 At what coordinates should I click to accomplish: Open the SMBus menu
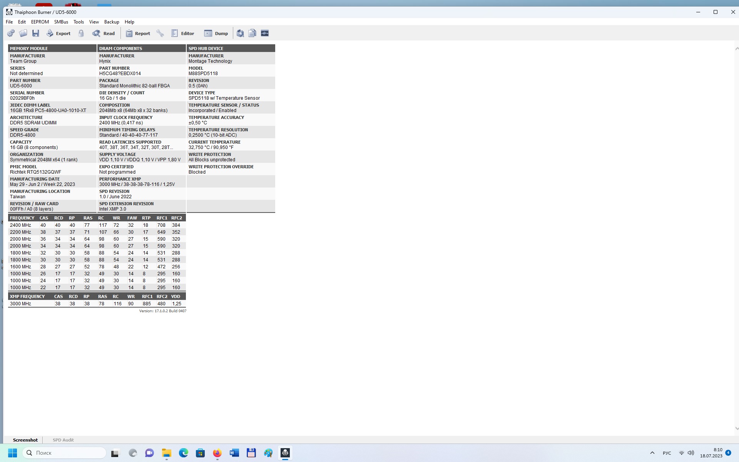click(x=61, y=22)
